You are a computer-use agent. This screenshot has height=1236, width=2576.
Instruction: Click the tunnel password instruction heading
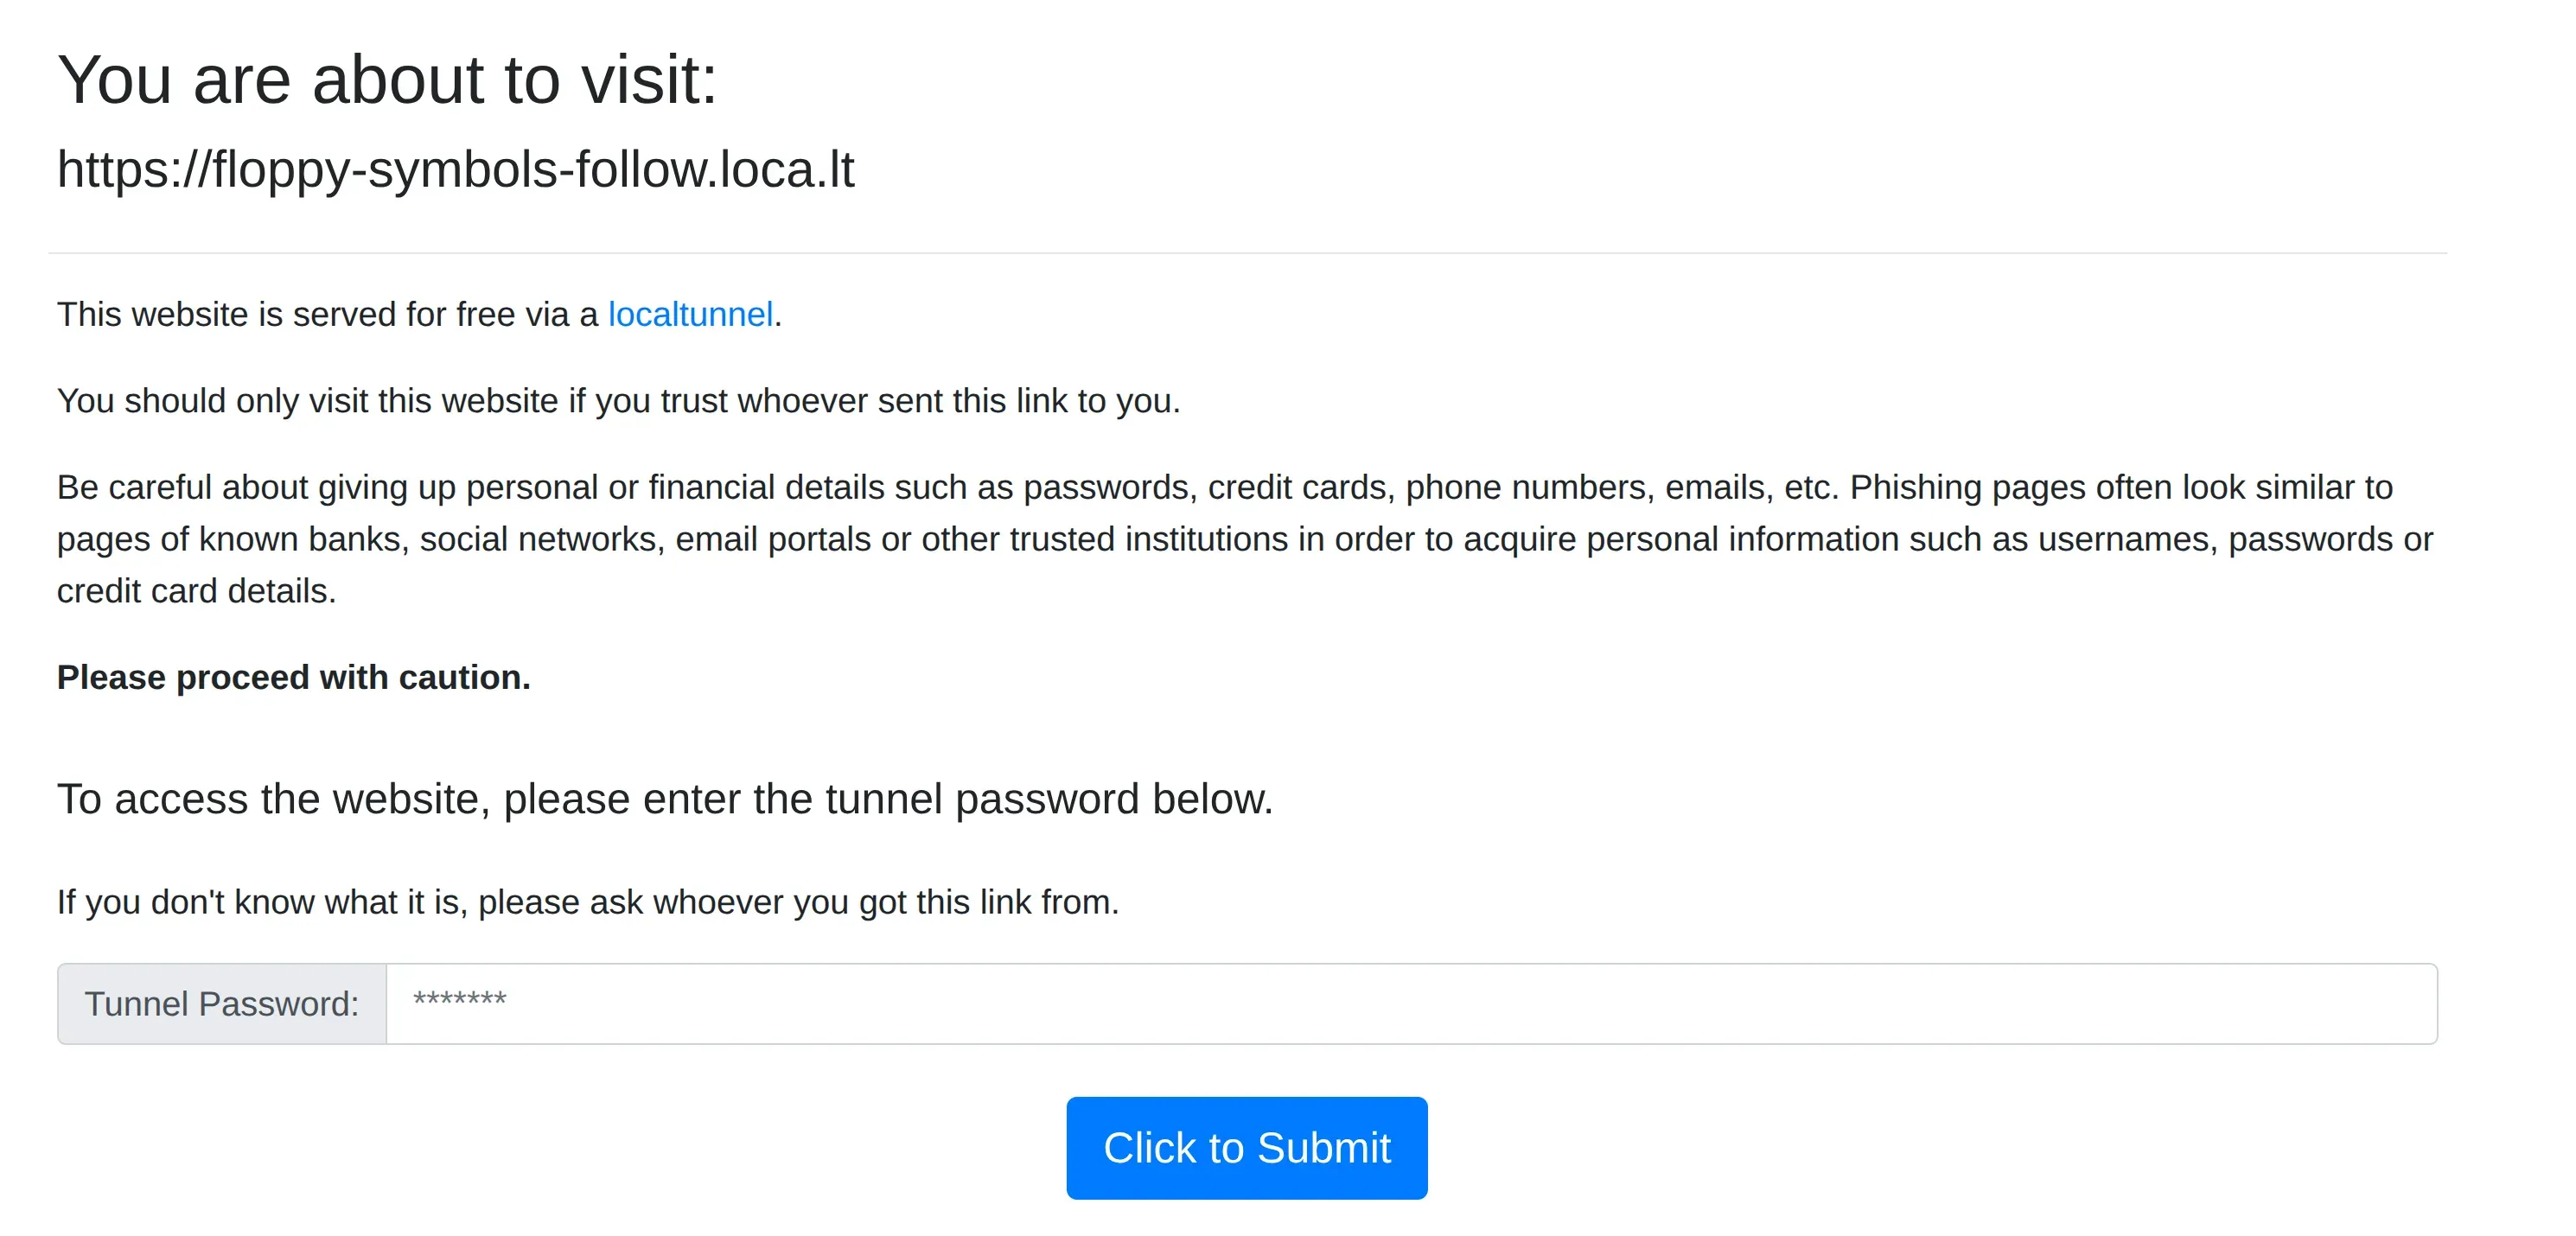click(666, 798)
